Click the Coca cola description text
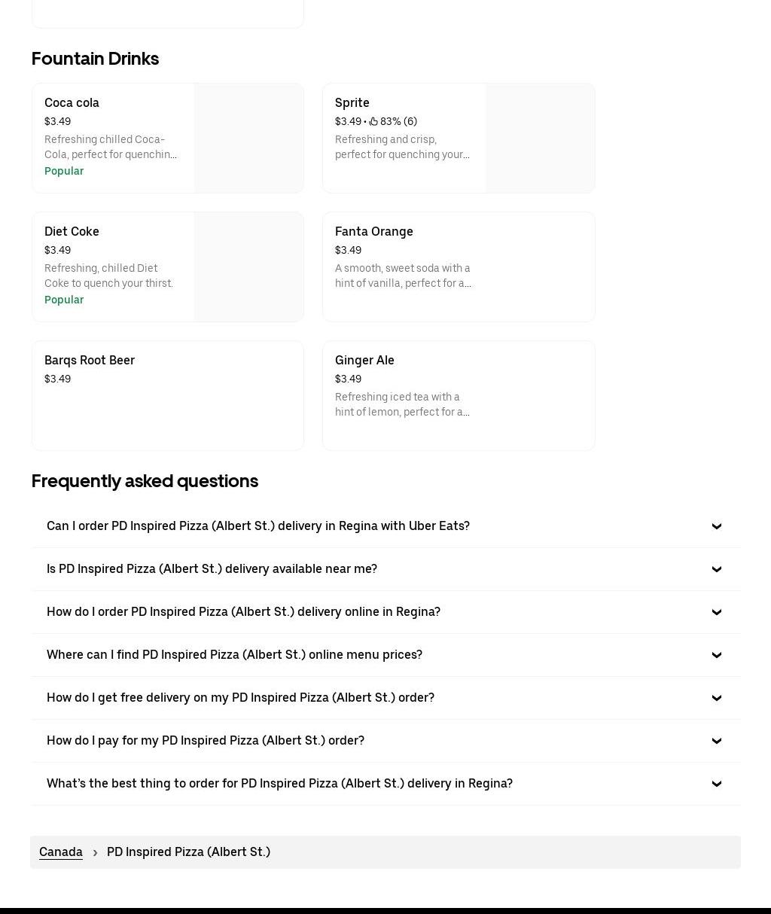 click(111, 147)
